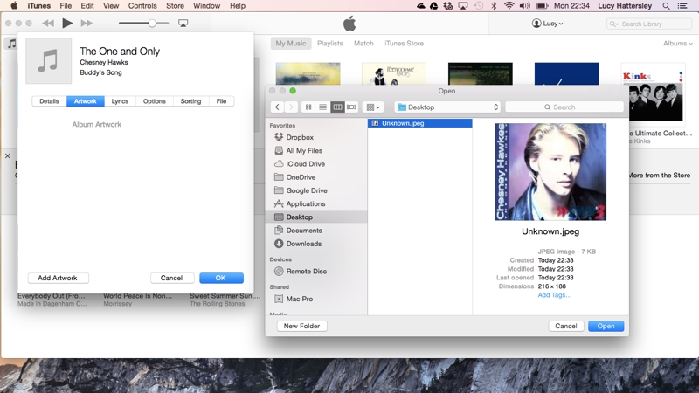699x393 pixels.
Task: Click the Chesney Hawkes preview image
Action: [x=550, y=172]
